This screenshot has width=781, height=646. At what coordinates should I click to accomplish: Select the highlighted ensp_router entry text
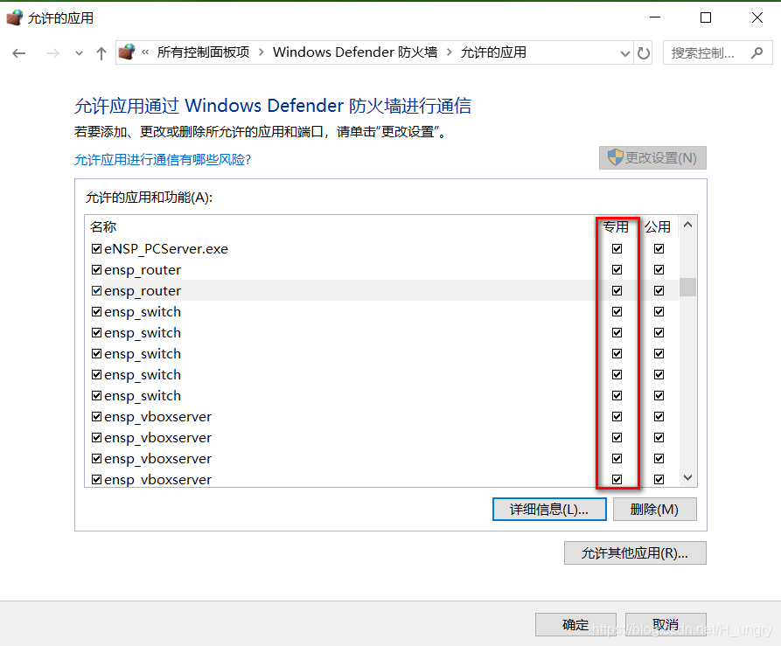[x=143, y=290]
